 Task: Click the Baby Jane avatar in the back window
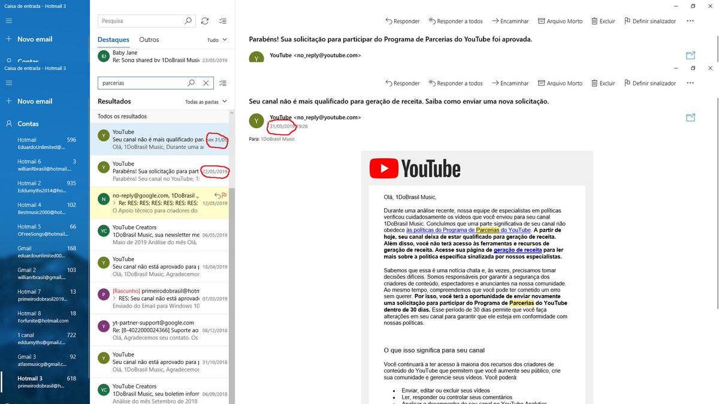(103, 56)
